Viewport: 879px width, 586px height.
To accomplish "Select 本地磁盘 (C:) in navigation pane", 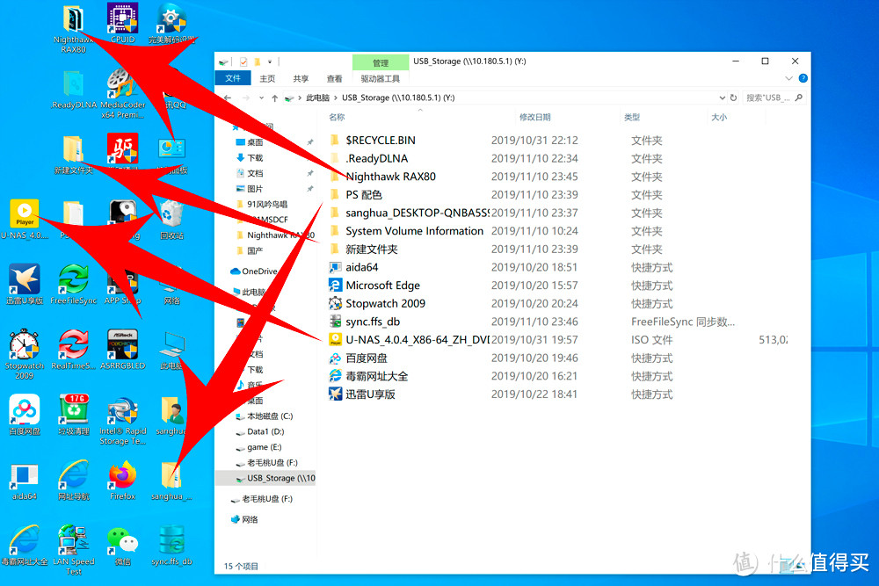I will click(x=270, y=416).
